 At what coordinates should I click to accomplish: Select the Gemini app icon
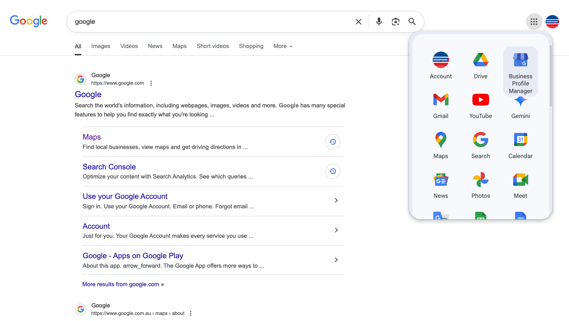520,108
